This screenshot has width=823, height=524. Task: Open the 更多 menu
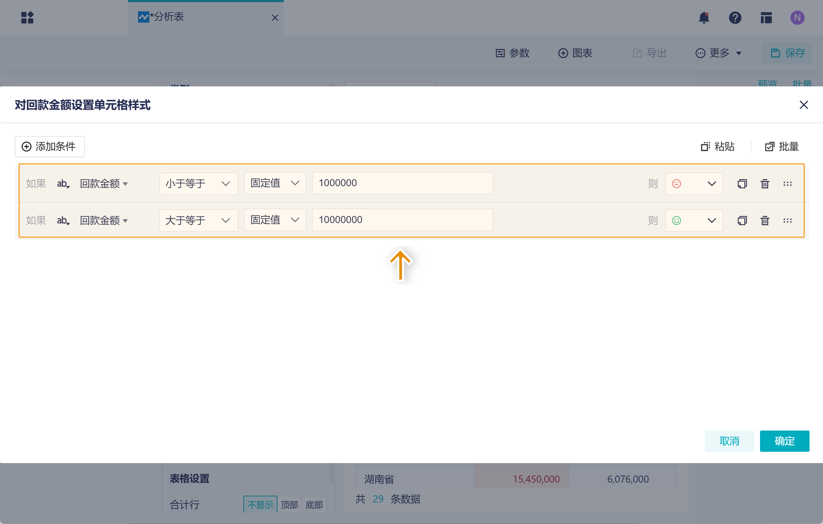click(719, 53)
